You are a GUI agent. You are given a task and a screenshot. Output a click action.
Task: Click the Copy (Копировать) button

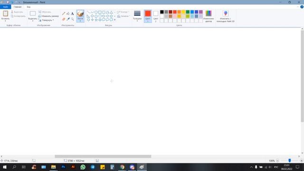[18, 16]
